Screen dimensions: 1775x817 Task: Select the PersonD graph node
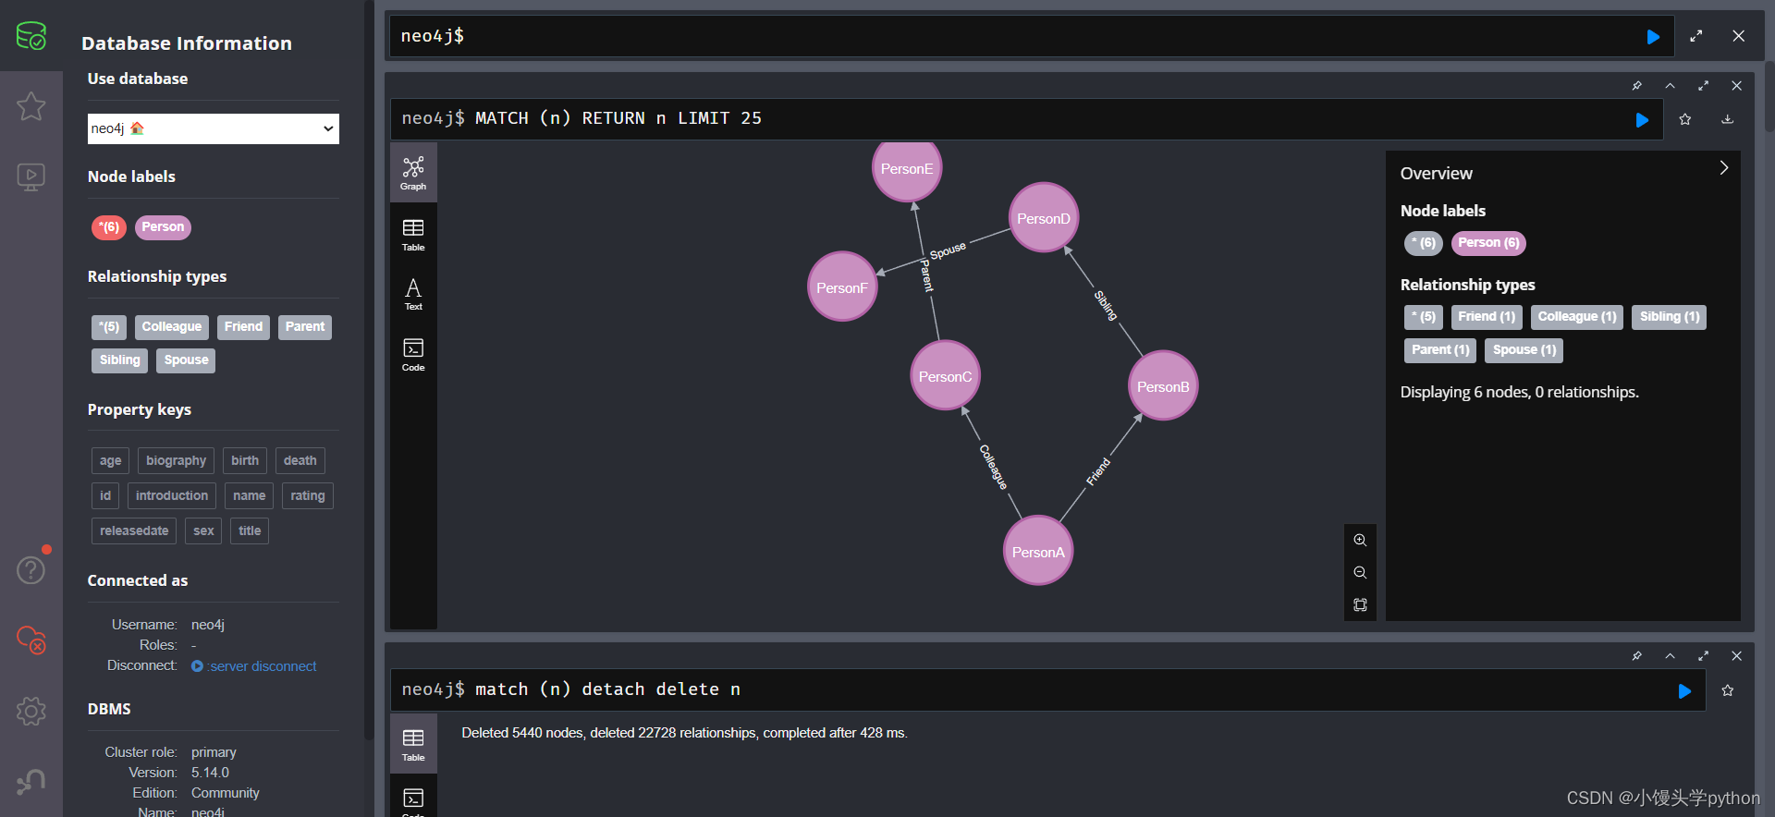1044,218
